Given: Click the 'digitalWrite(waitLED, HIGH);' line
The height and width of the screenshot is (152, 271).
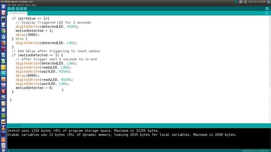Looking at the screenshot, I should point(43,71).
